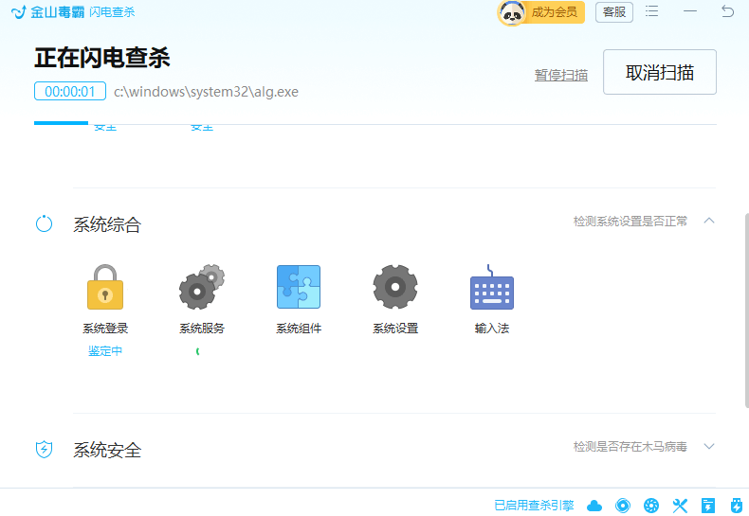Click the 取消扫描 cancel scan button
The height and width of the screenshot is (516, 749).
pos(660,72)
